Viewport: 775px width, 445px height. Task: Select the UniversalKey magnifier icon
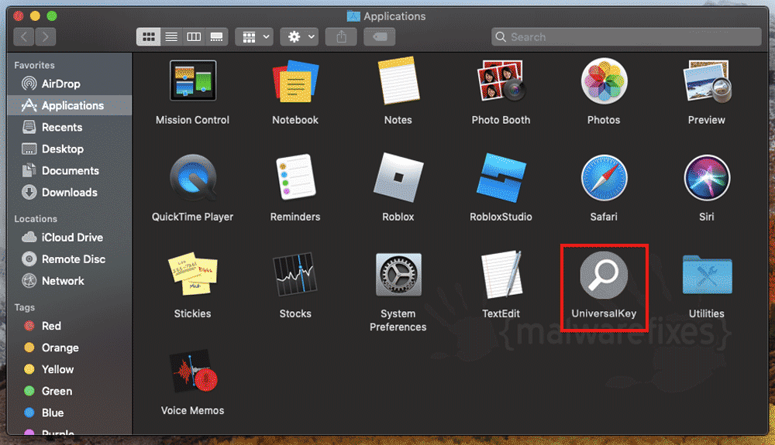pyautogui.click(x=604, y=275)
